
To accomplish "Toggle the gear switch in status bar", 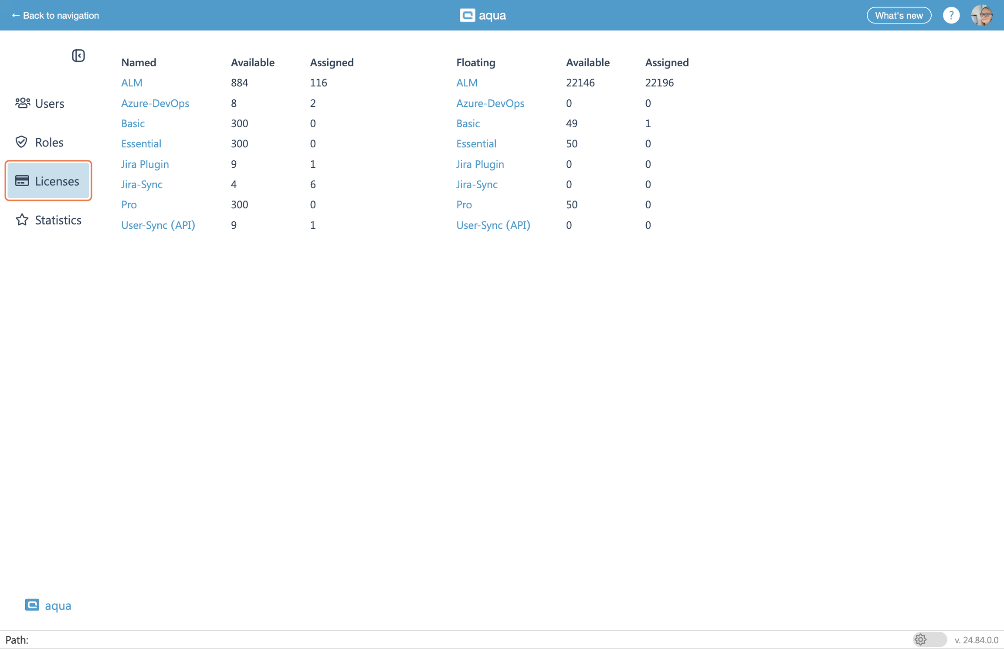I will pos(929,639).
